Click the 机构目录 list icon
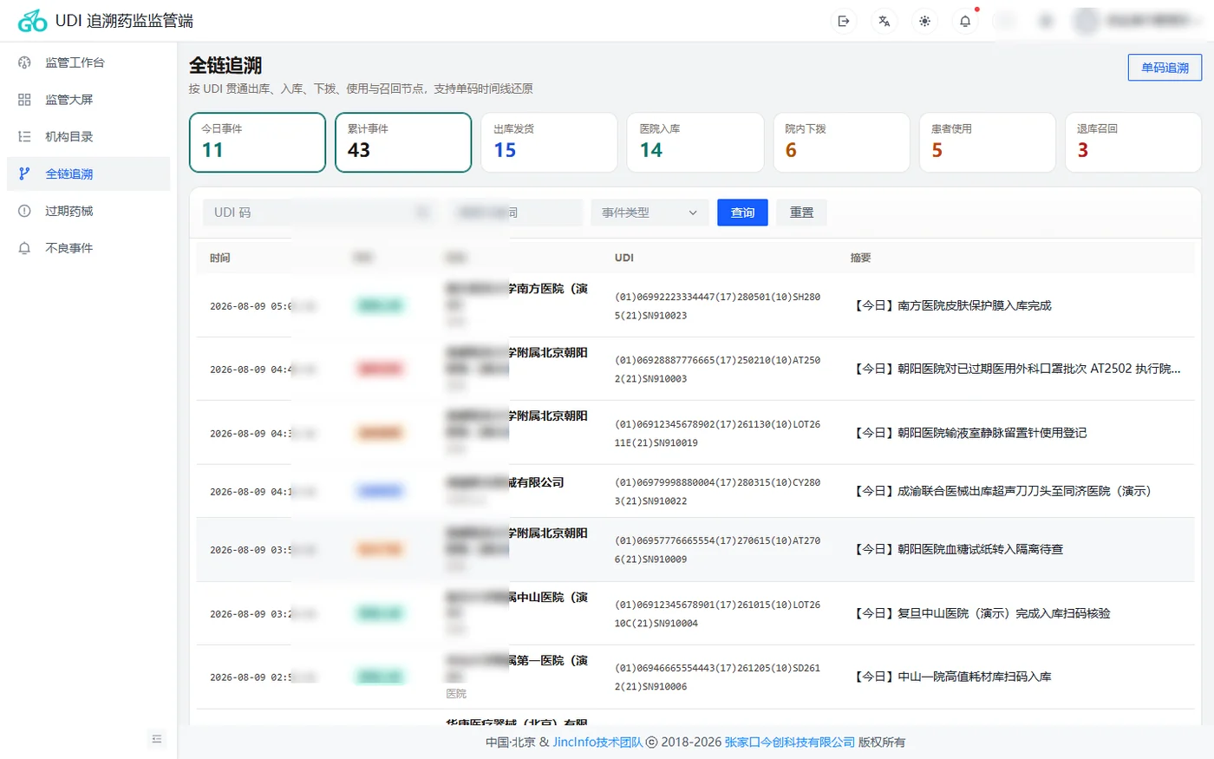1214x759 pixels. pyautogui.click(x=24, y=136)
